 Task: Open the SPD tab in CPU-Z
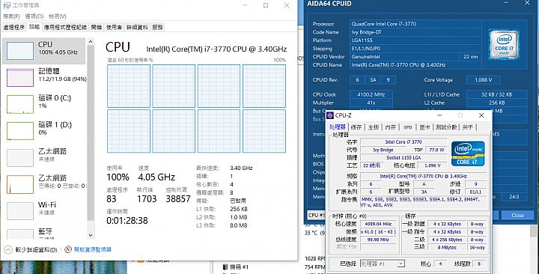coord(408,127)
